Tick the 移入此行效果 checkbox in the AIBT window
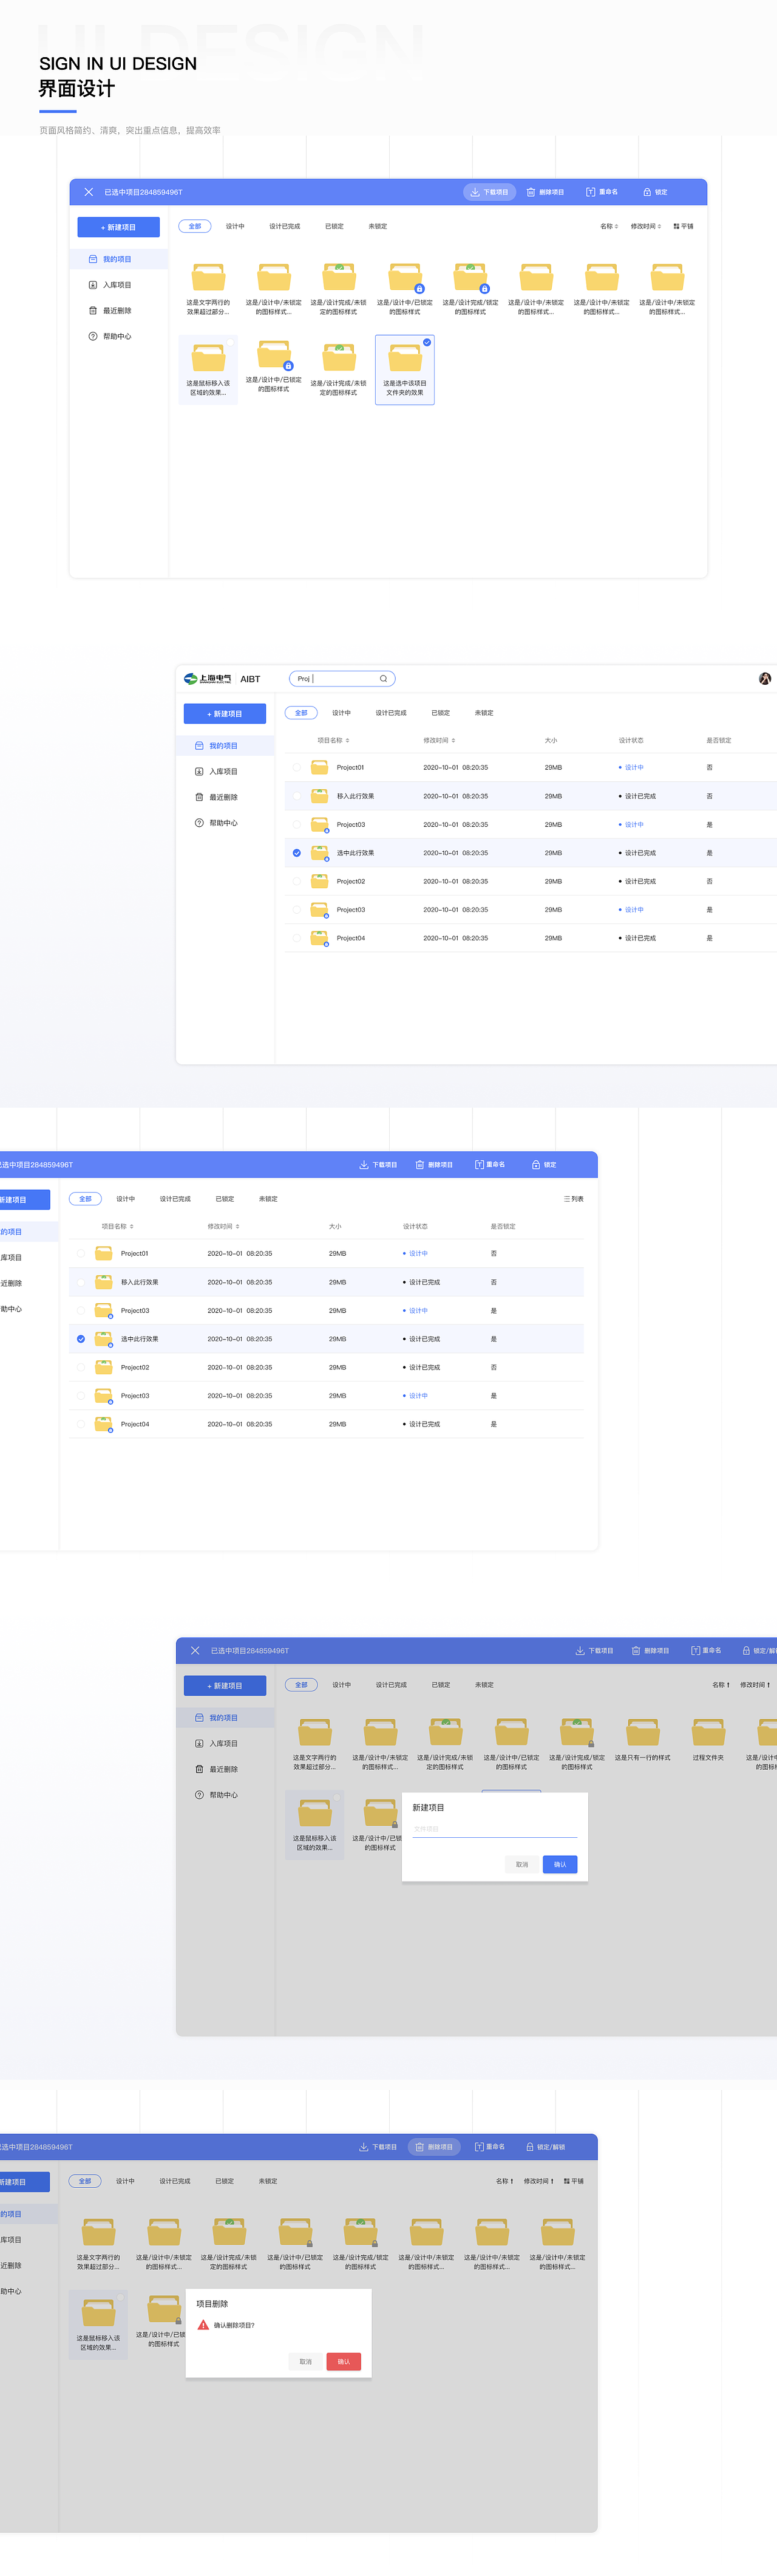This screenshot has width=777, height=2576. pos(297,797)
